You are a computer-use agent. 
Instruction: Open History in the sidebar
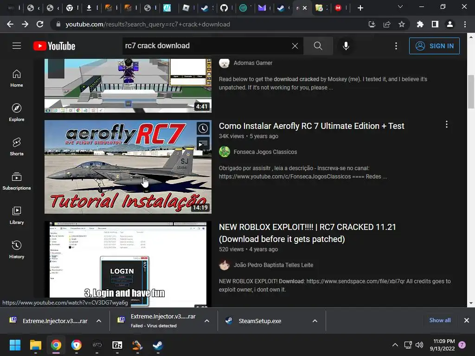(17, 249)
